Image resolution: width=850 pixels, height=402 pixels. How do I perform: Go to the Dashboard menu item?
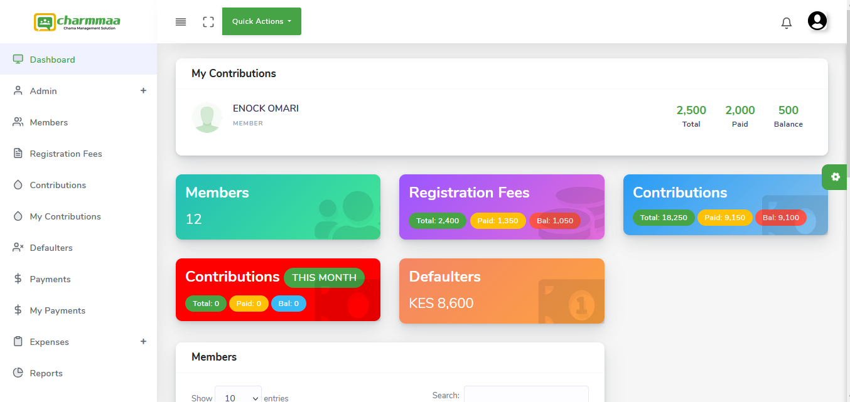pos(52,60)
